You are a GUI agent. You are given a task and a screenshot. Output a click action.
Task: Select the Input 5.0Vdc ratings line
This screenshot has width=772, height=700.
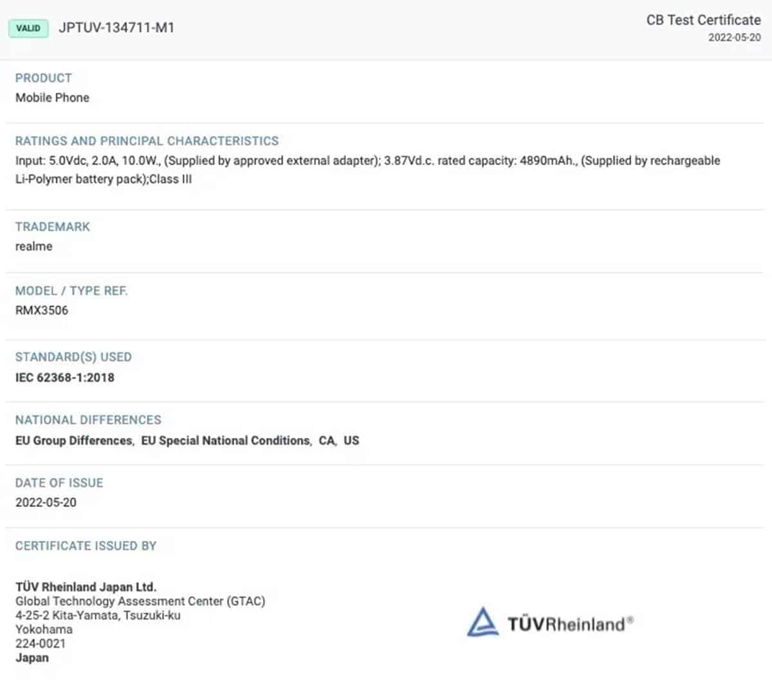[x=368, y=161]
